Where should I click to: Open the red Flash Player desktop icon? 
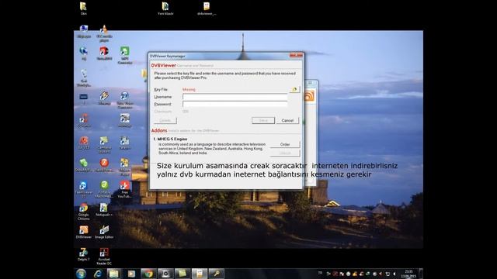tap(104, 165)
